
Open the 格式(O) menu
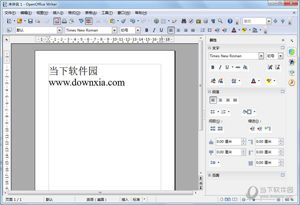tap(74, 13)
